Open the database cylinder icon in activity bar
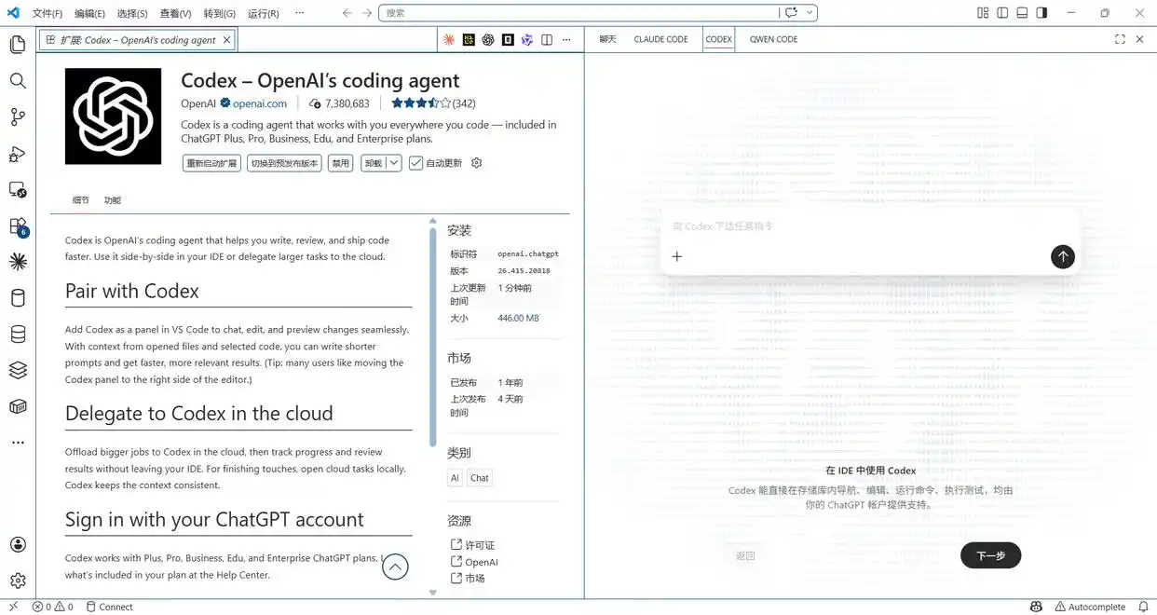This screenshot has width=1157, height=615. coord(18,298)
